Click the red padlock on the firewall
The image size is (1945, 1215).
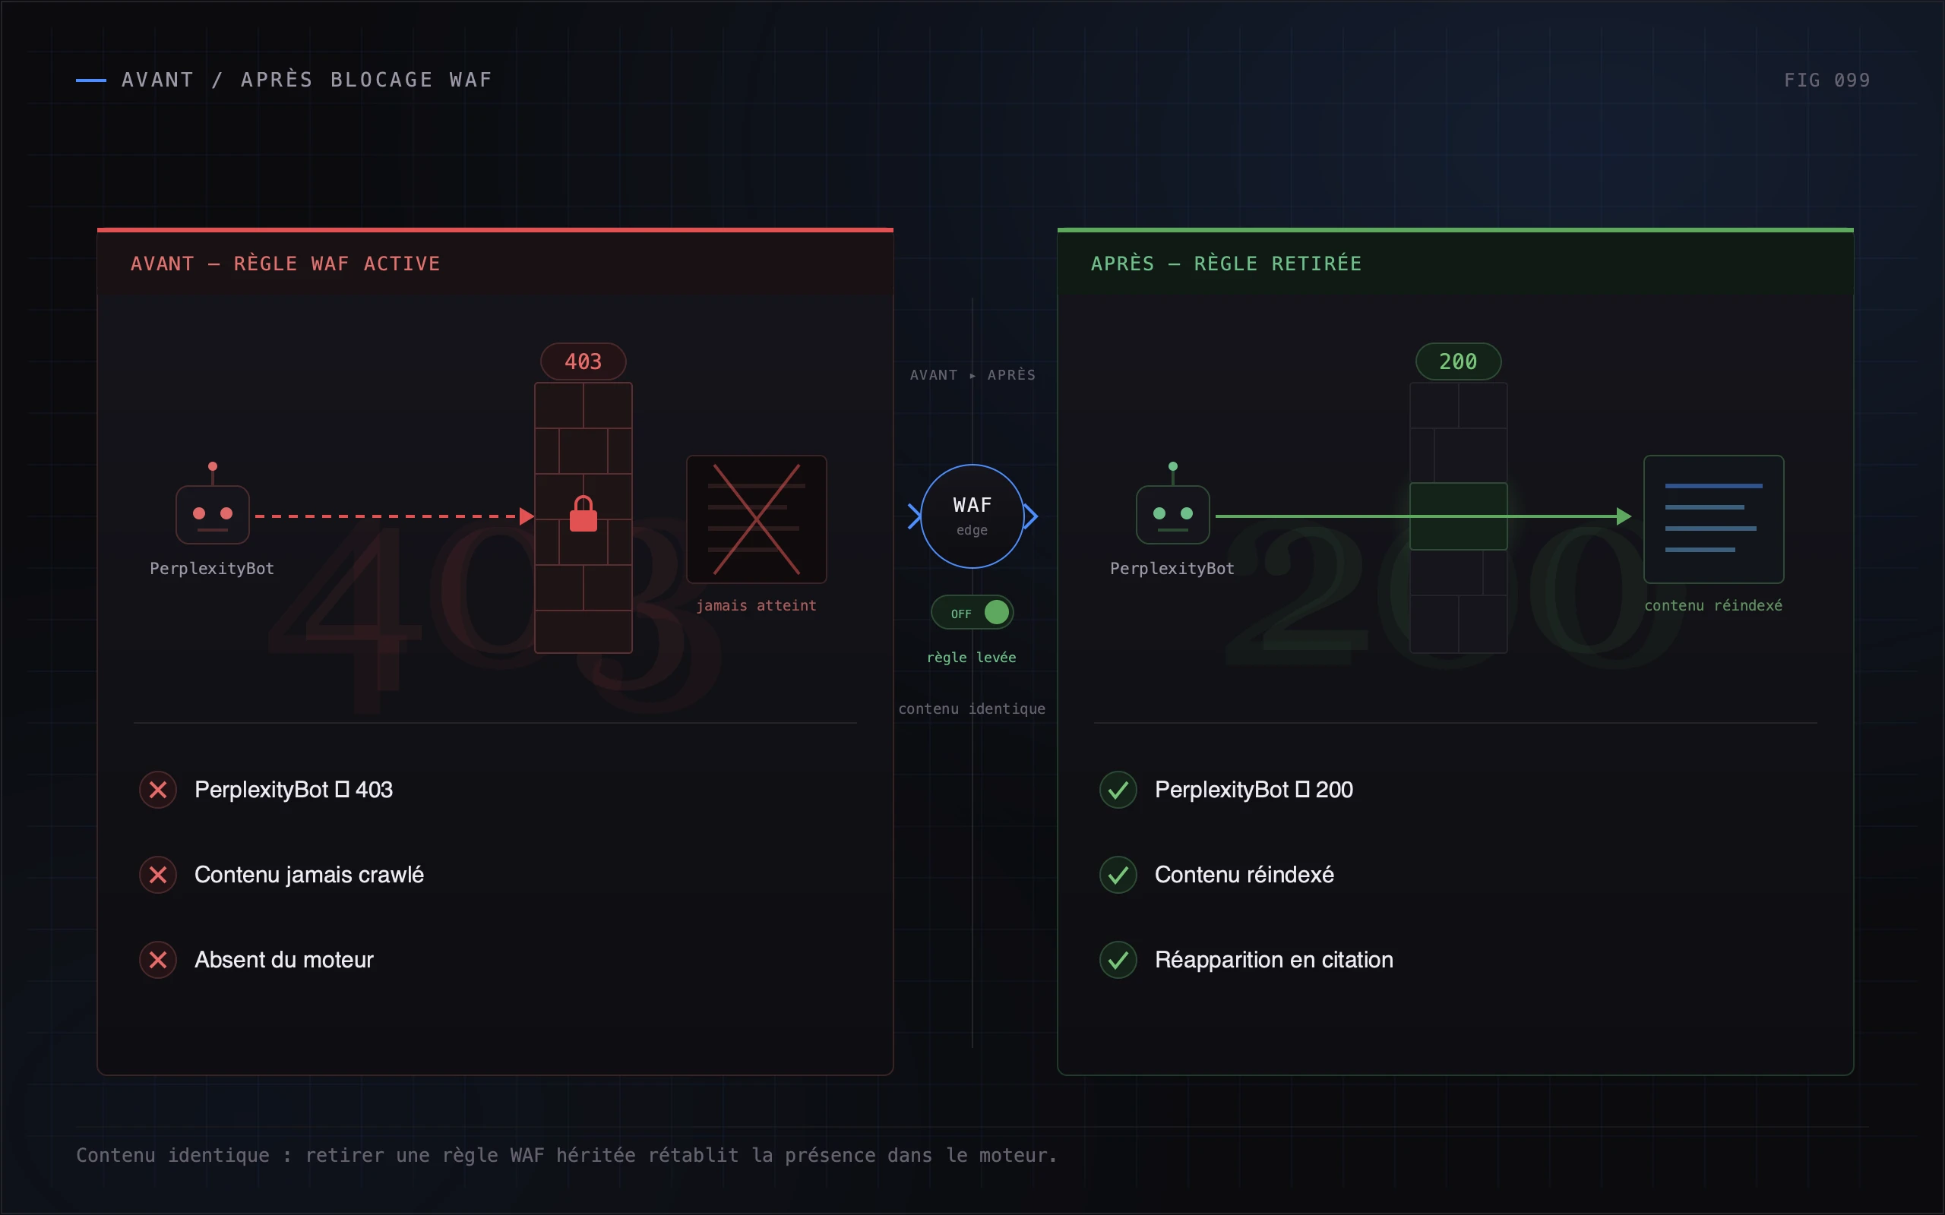point(583,513)
